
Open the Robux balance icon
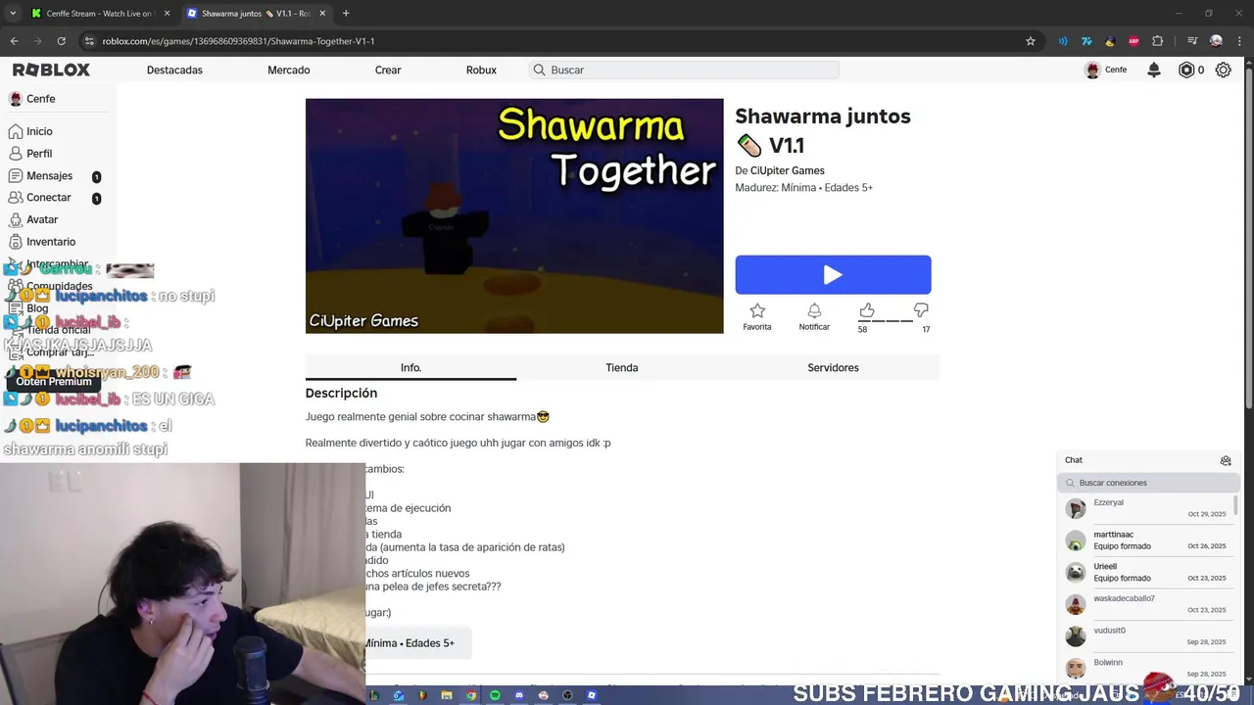coord(1186,70)
